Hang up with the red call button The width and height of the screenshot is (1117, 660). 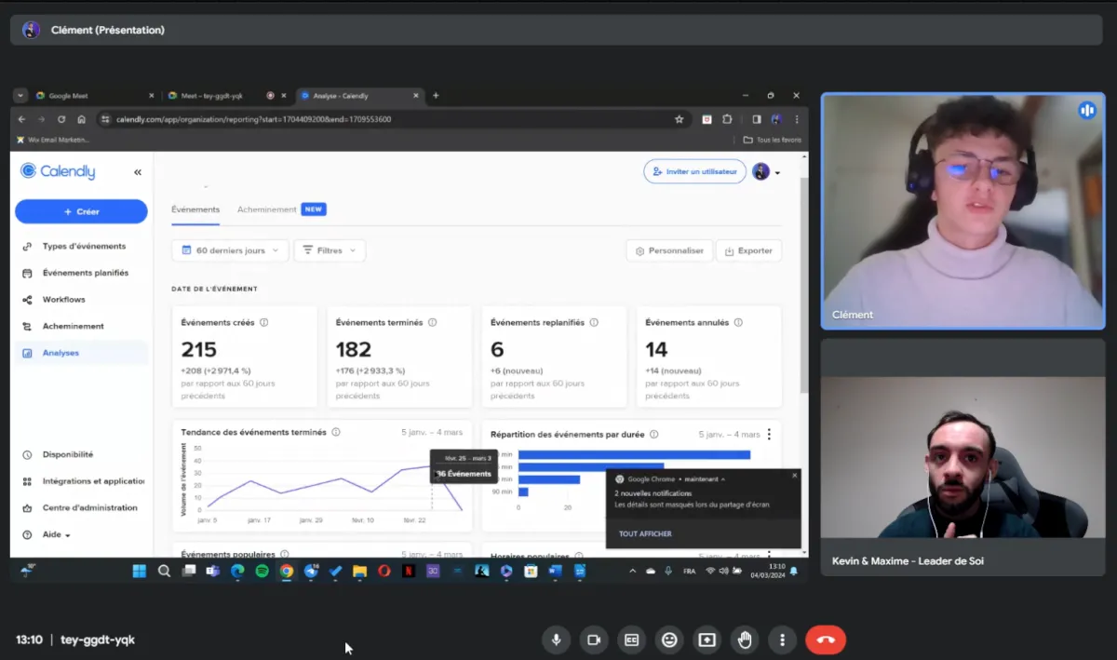[x=825, y=640]
